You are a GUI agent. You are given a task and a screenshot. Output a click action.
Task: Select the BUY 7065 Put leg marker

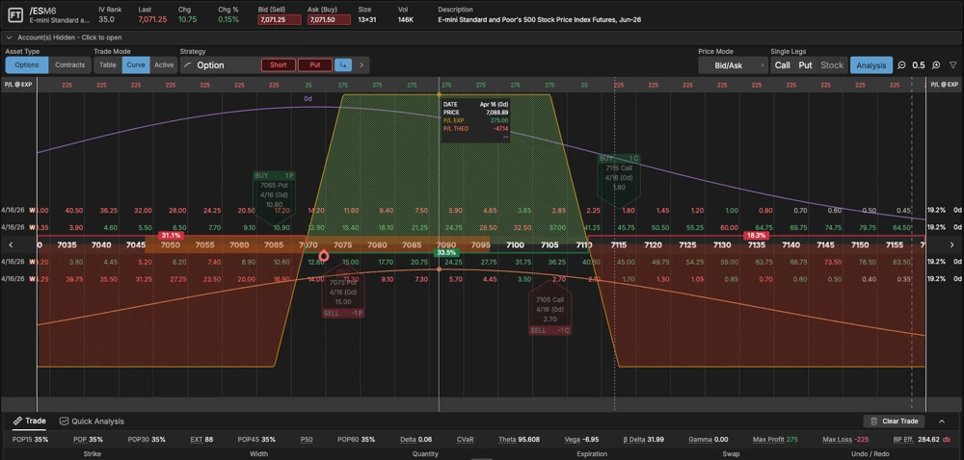(x=274, y=195)
